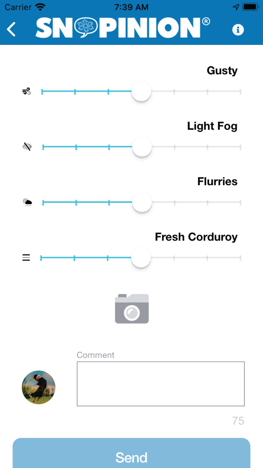Click the Flurries slider handle
Screen dimensions: 263x468
(142, 202)
